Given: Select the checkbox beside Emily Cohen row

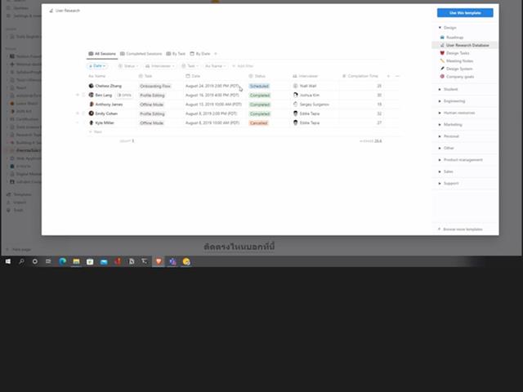Looking at the screenshot, I should coord(83,114).
